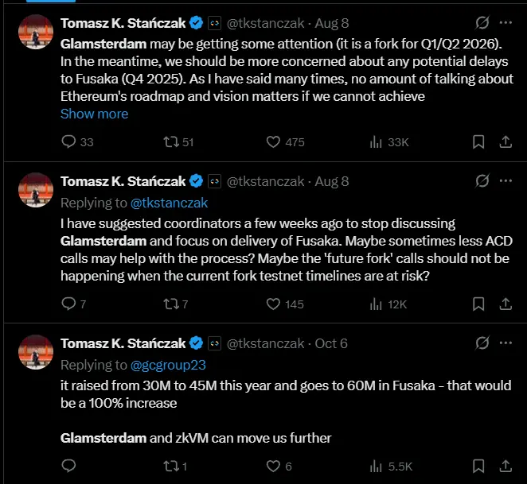Bookmark the first tweet about Fusaka delays
Screen dimensions: 527x484
(x=478, y=142)
